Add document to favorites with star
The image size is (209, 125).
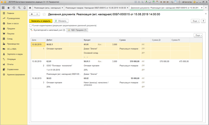[x=44, y=14]
